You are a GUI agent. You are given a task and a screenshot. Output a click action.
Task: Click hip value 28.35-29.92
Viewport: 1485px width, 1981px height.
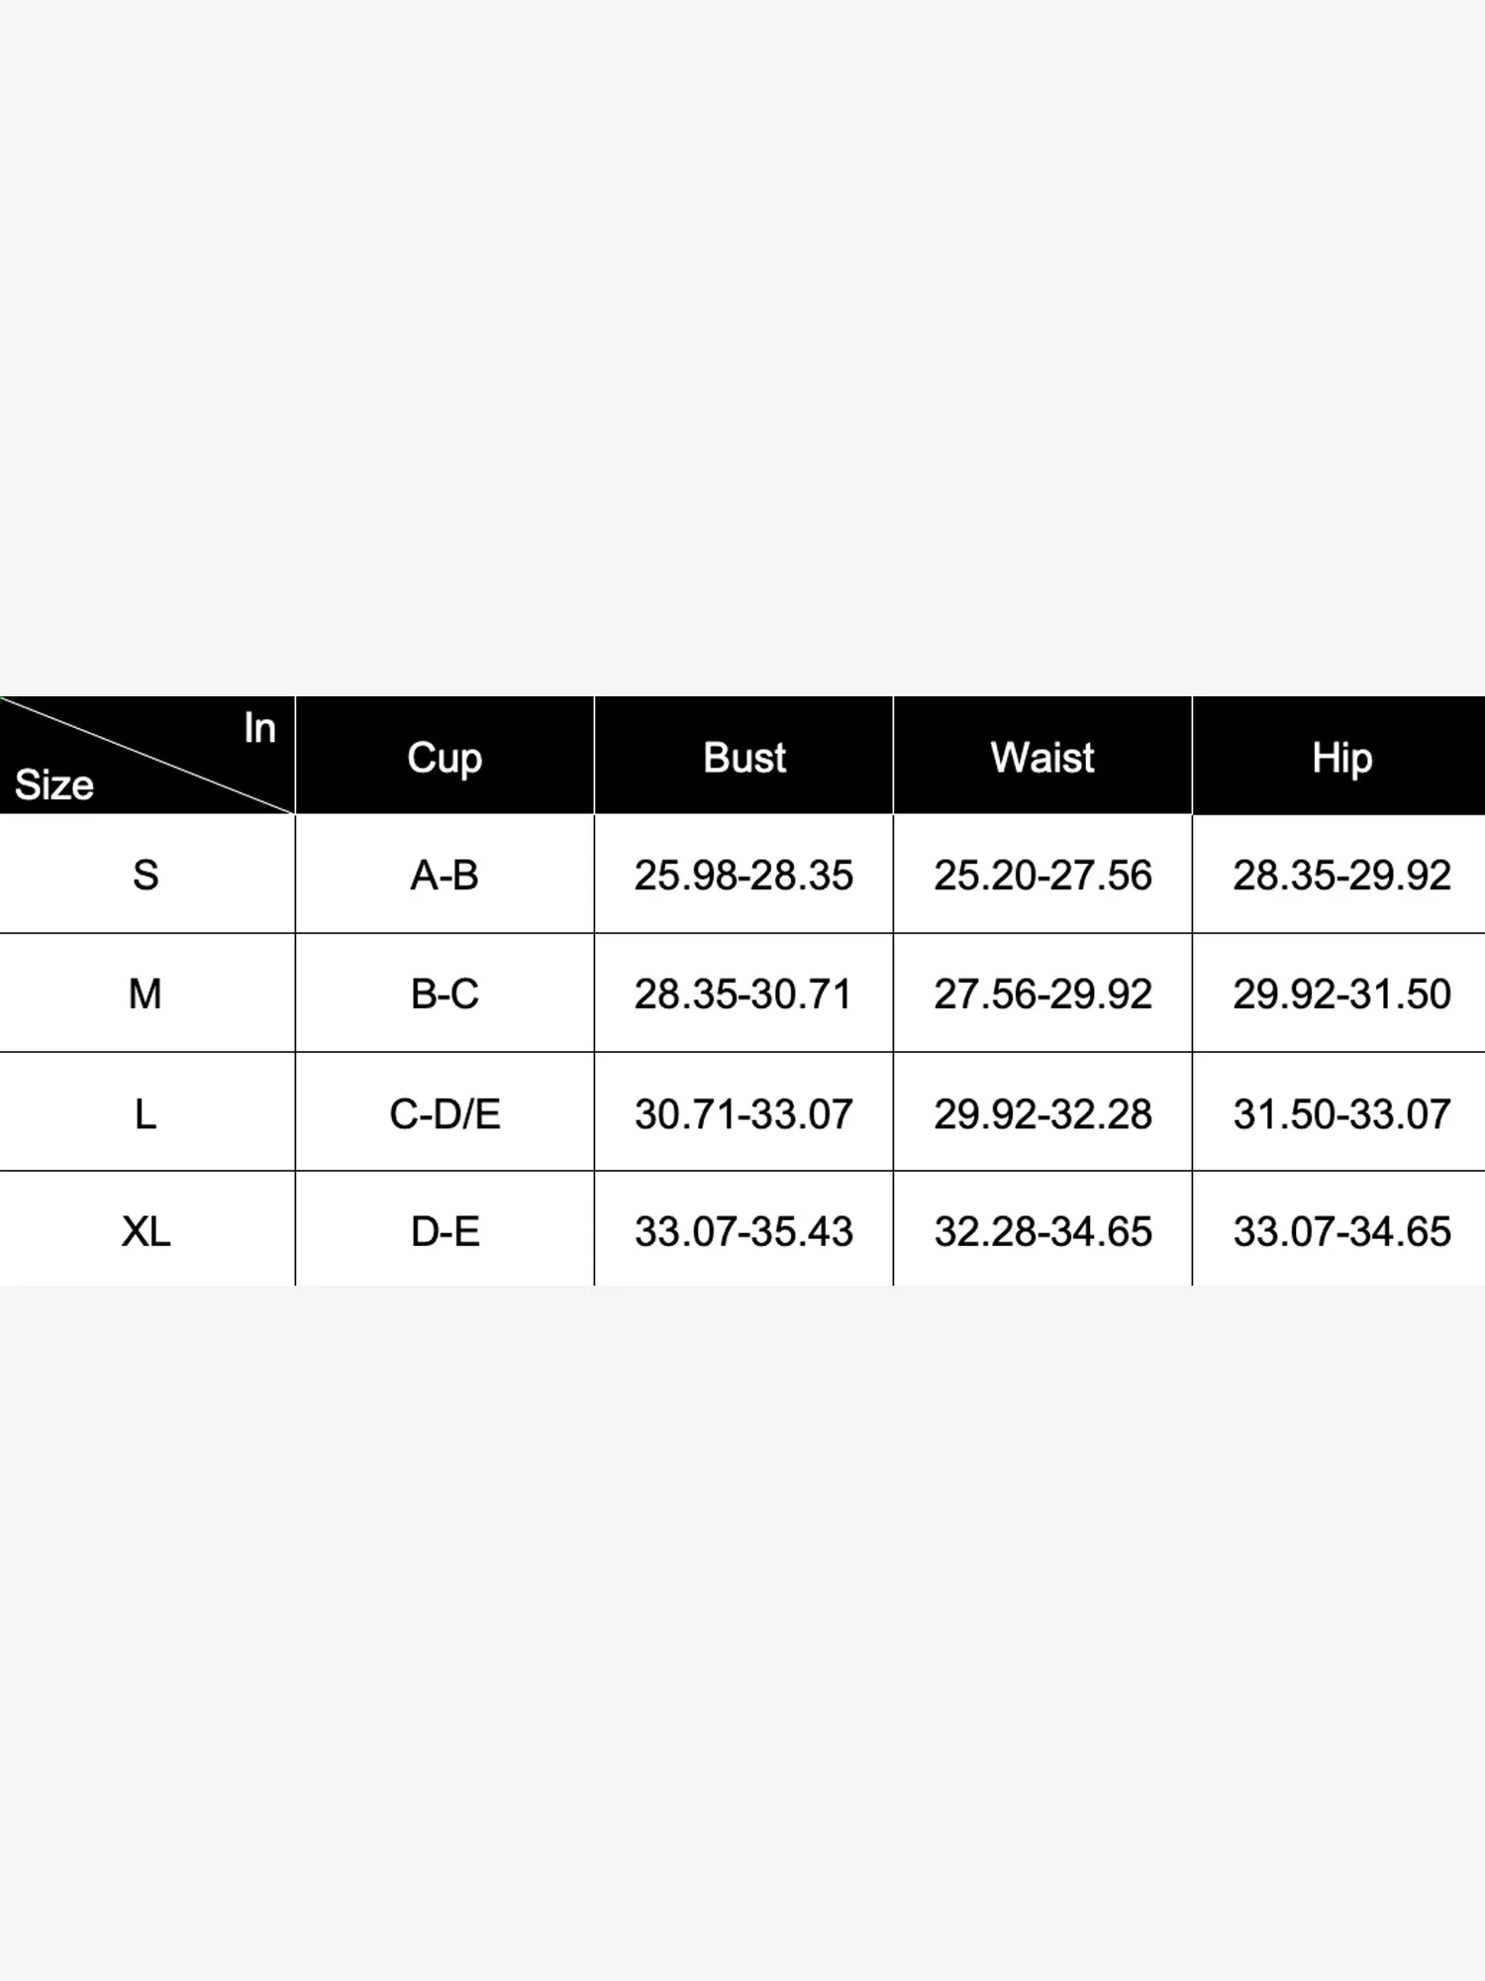(1339, 875)
